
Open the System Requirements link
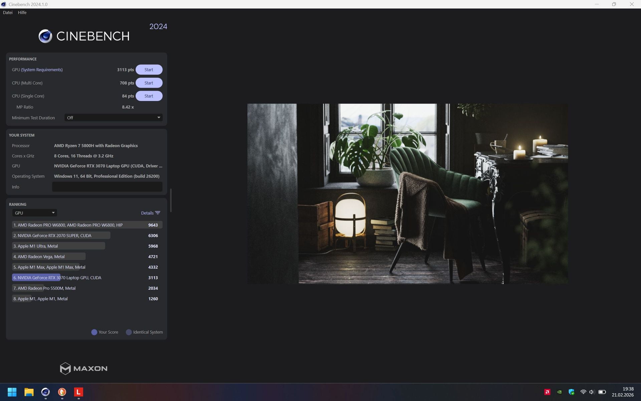(42, 70)
